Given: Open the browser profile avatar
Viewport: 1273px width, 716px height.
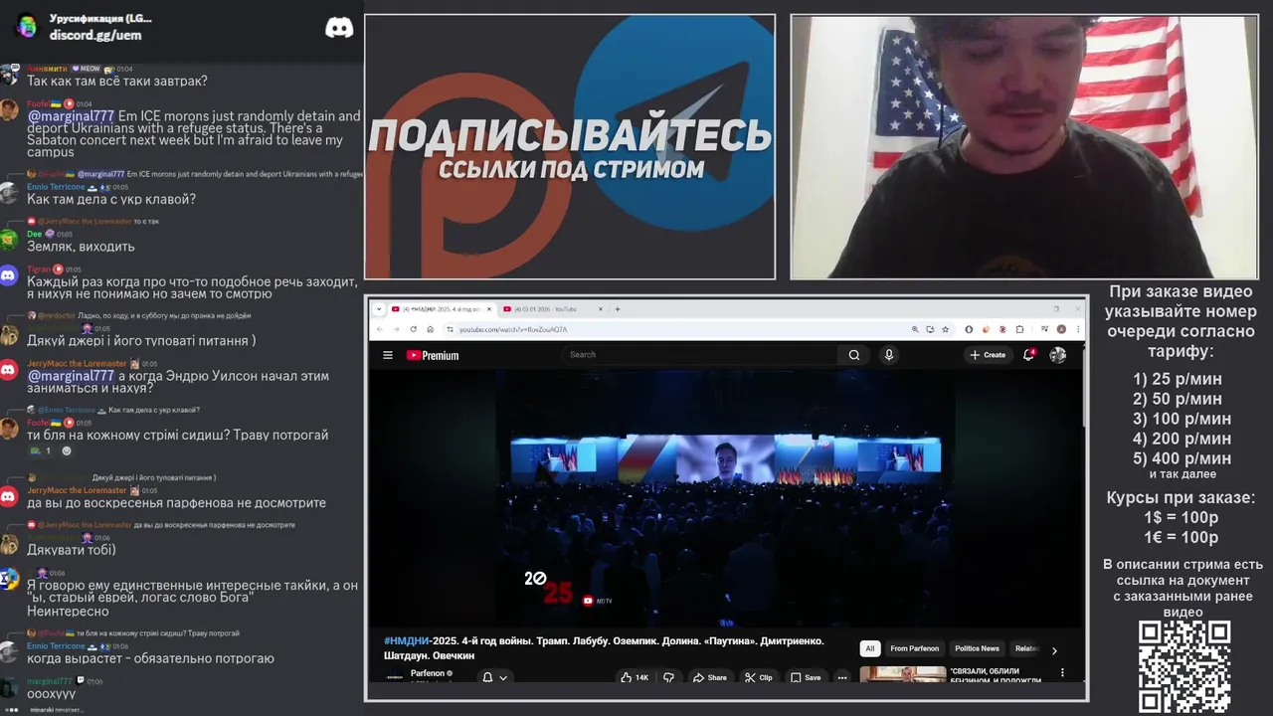Looking at the screenshot, I should click(1061, 329).
